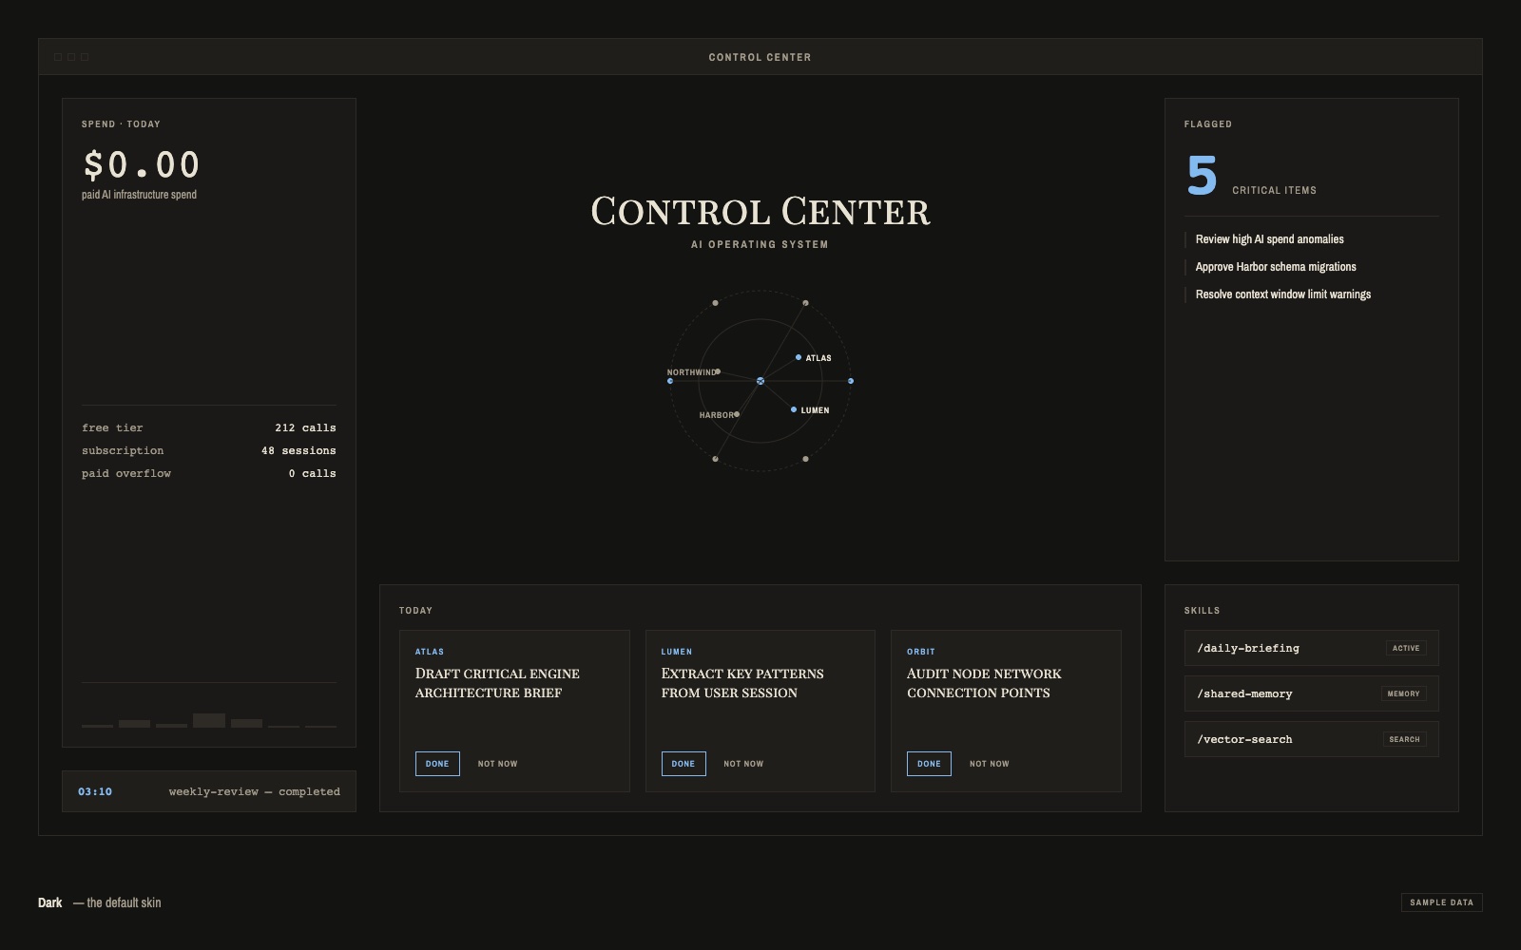This screenshot has height=950, width=1521.
Task: Select the Lumen node in the orbit diagram
Action: (794, 409)
